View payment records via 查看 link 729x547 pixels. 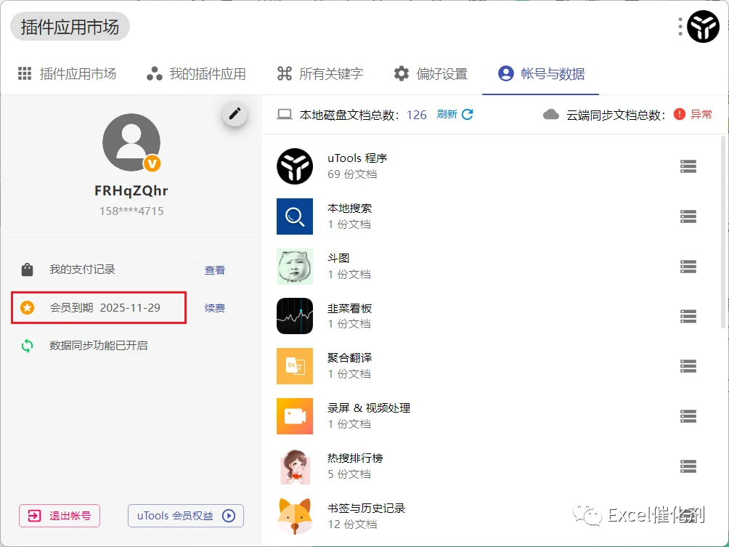click(x=215, y=270)
